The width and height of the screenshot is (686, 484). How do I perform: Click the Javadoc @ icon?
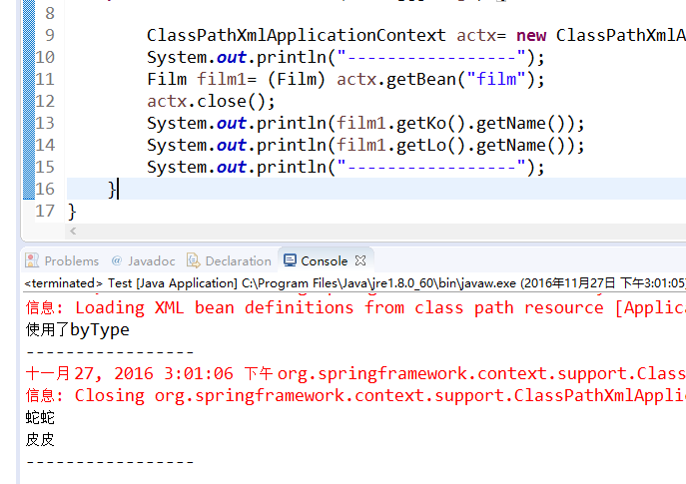[x=117, y=260]
